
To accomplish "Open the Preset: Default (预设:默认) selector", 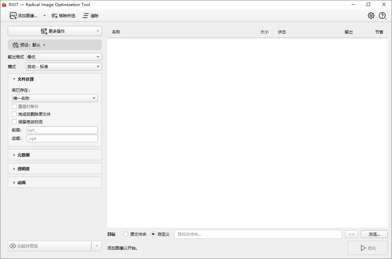I will coord(55,45).
